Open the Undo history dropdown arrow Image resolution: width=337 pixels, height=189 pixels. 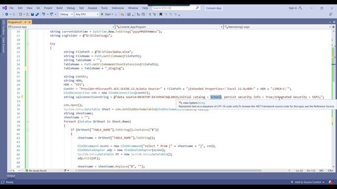[x=47, y=14]
